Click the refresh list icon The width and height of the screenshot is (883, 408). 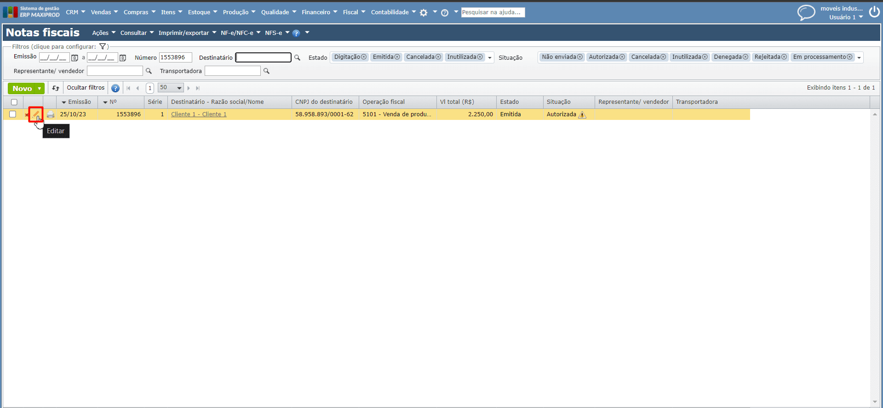tap(56, 88)
